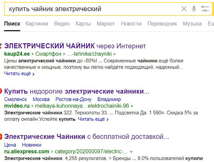
Task: Open the melkaya-kuhonnaya elektrochainiki-96 path
Action: click(x=82, y=106)
